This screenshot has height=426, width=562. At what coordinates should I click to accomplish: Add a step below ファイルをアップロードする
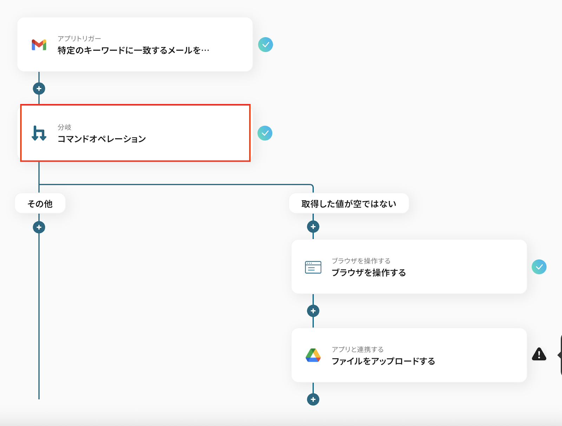313,399
